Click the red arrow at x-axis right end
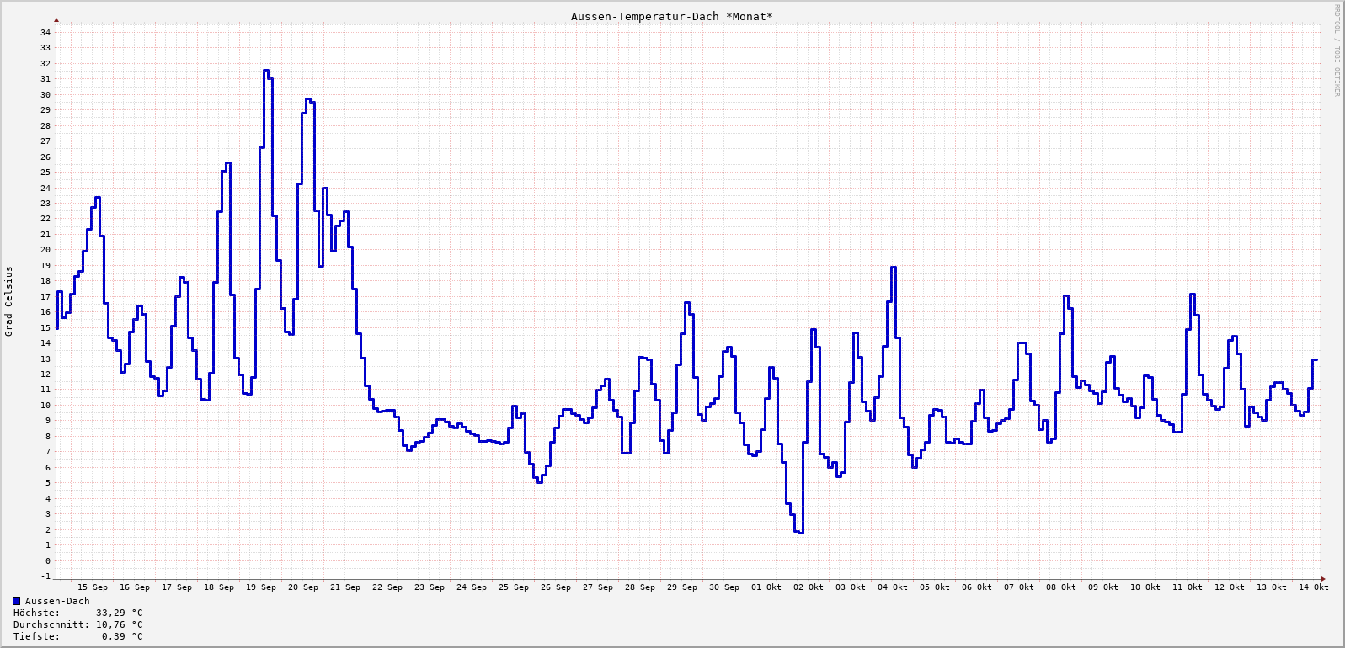The image size is (1345, 648). tap(1323, 579)
